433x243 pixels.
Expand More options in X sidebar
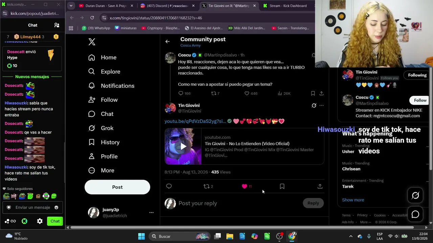pos(101,170)
